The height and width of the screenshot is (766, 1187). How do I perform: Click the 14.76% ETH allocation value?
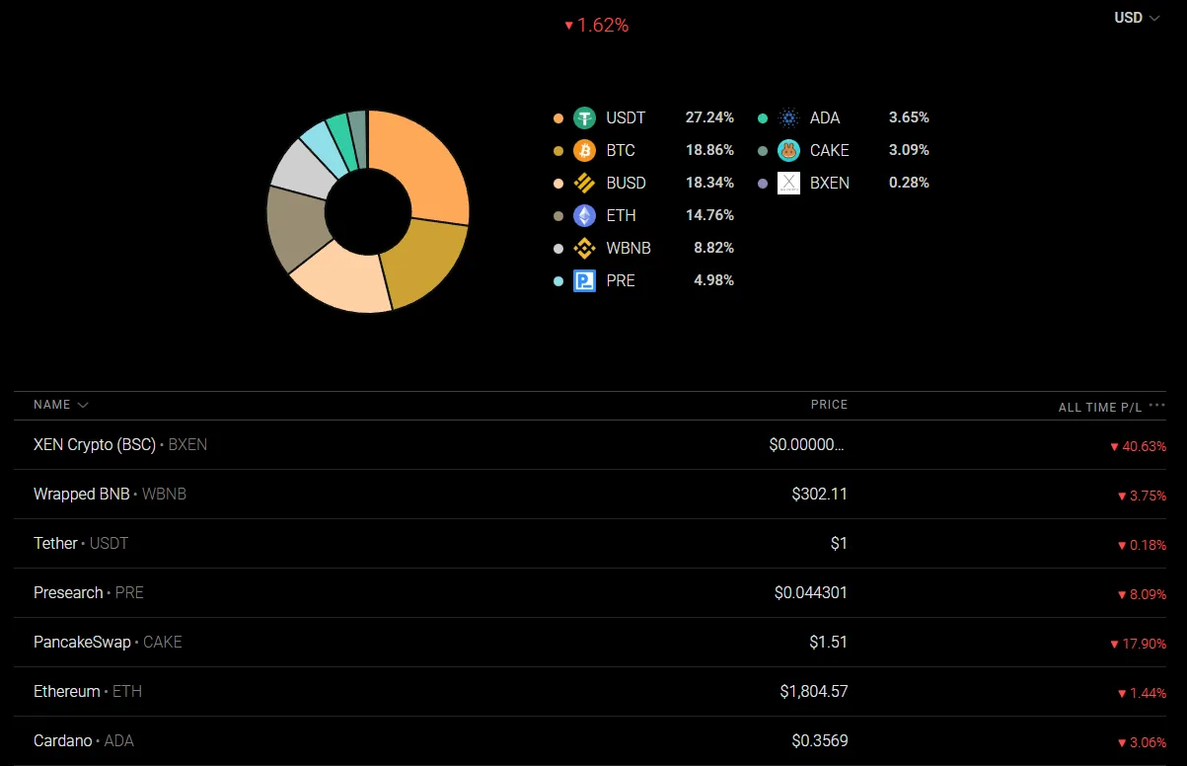709,215
